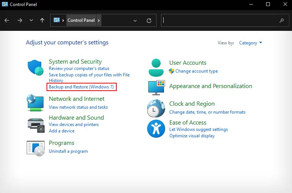The height and width of the screenshot is (193, 292).
Task: Expand the chevron after Control Panel breadcrumb
Action: tap(99, 20)
